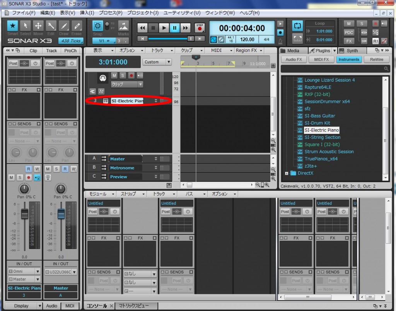Select the Smart tool
This screenshot has height=311, width=396.
12,26
